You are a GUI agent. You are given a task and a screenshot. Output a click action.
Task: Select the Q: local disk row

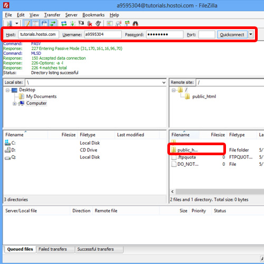84,157
